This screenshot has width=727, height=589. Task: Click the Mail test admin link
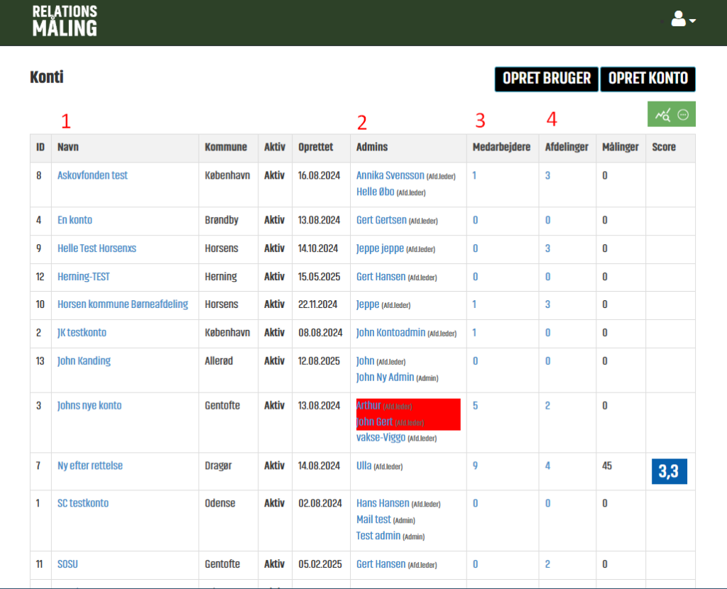[373, 519]
